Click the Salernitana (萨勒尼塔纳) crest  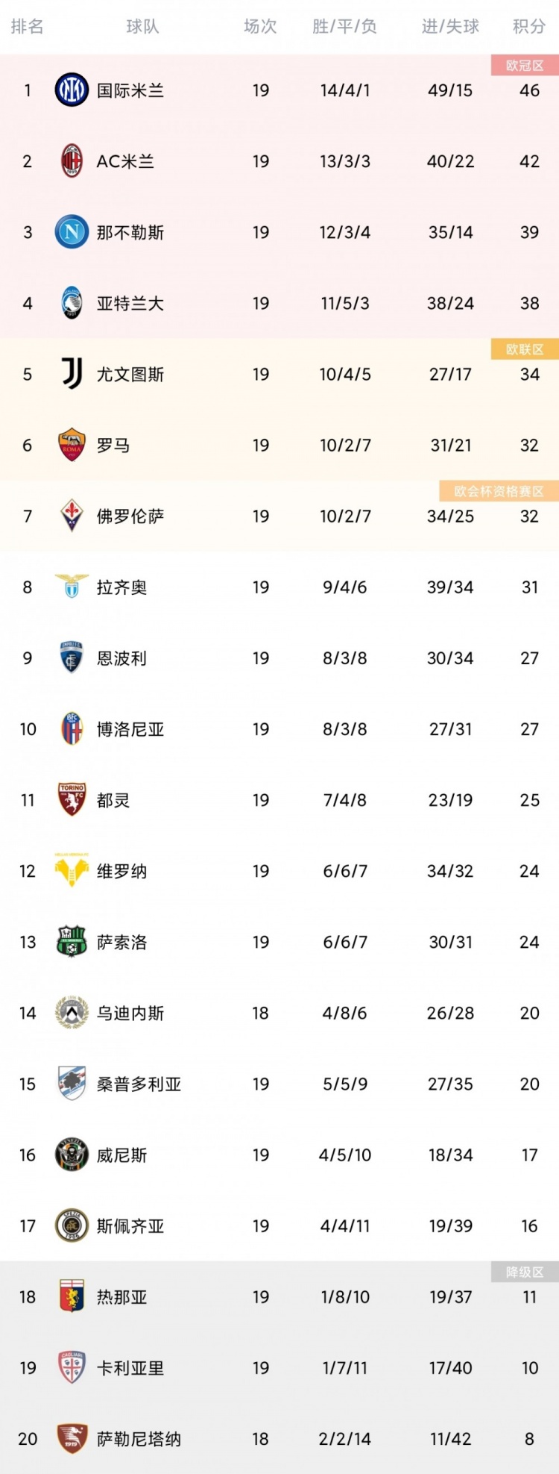72,1438
